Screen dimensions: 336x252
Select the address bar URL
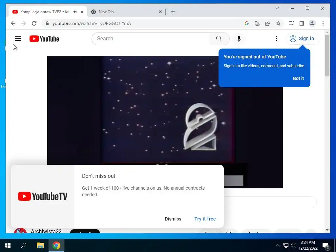pyautogui.click(x=92, y=23)
